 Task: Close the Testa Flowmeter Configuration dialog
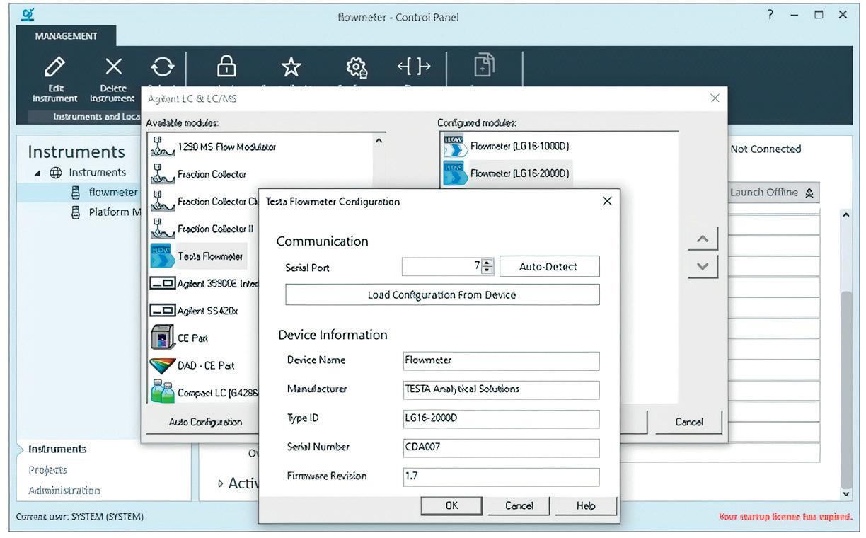606,202
